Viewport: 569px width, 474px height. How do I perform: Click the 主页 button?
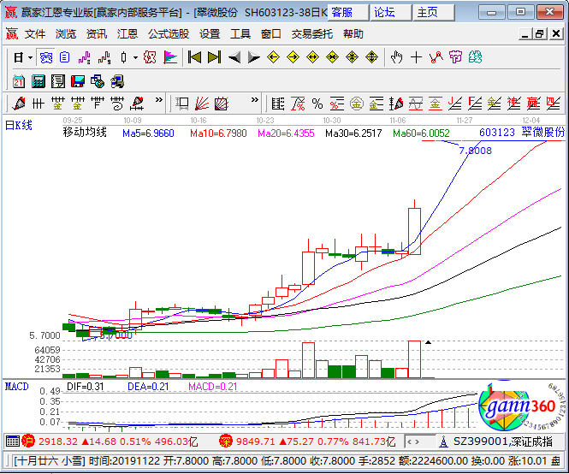pyautogui.click(x=433, y=12)
